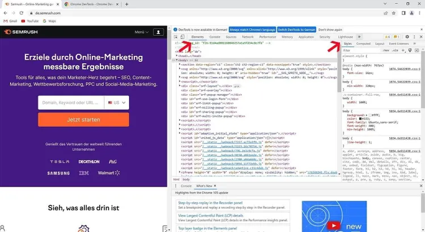
Task: Expand the iframe element node
Action: point(180,172)
